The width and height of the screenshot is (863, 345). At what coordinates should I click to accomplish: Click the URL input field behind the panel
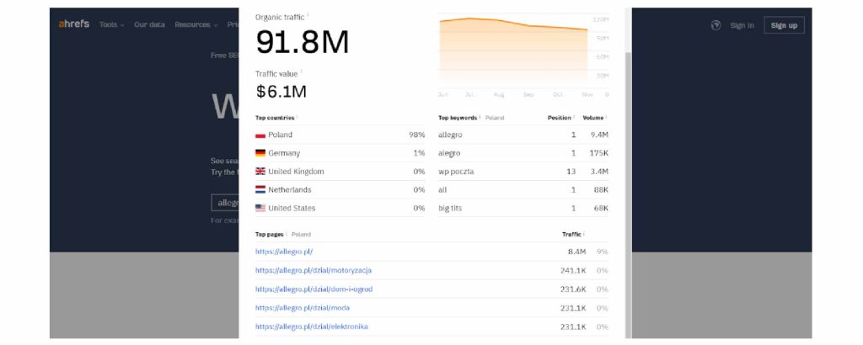tap(226, 203)
